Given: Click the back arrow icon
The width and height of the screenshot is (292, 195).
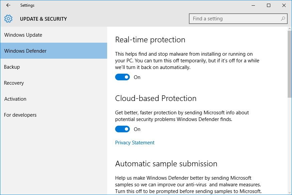Looking at the screenshot, I should coord(8,5).
